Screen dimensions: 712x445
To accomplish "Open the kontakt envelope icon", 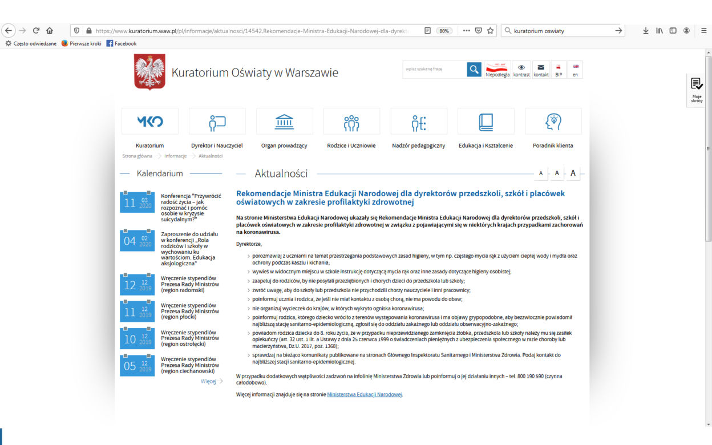I will [541, 70].
